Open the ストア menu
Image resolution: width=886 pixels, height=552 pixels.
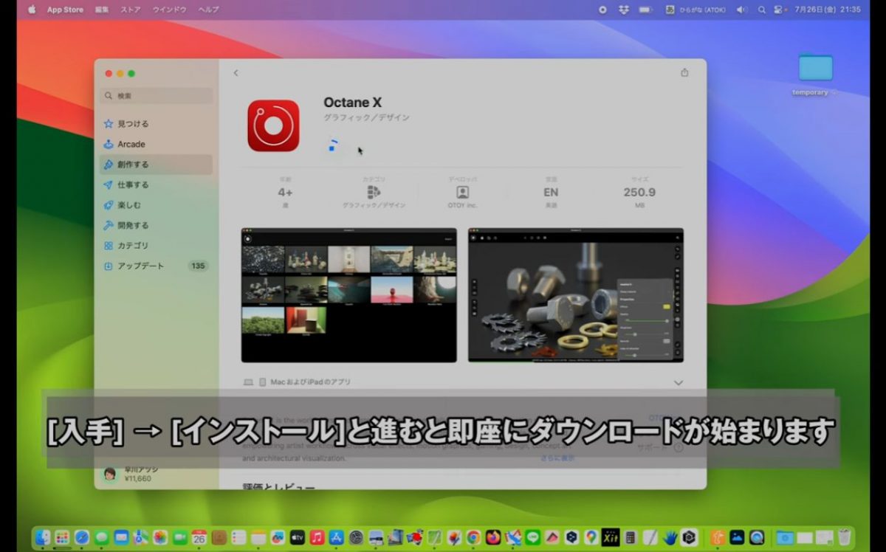131,10
